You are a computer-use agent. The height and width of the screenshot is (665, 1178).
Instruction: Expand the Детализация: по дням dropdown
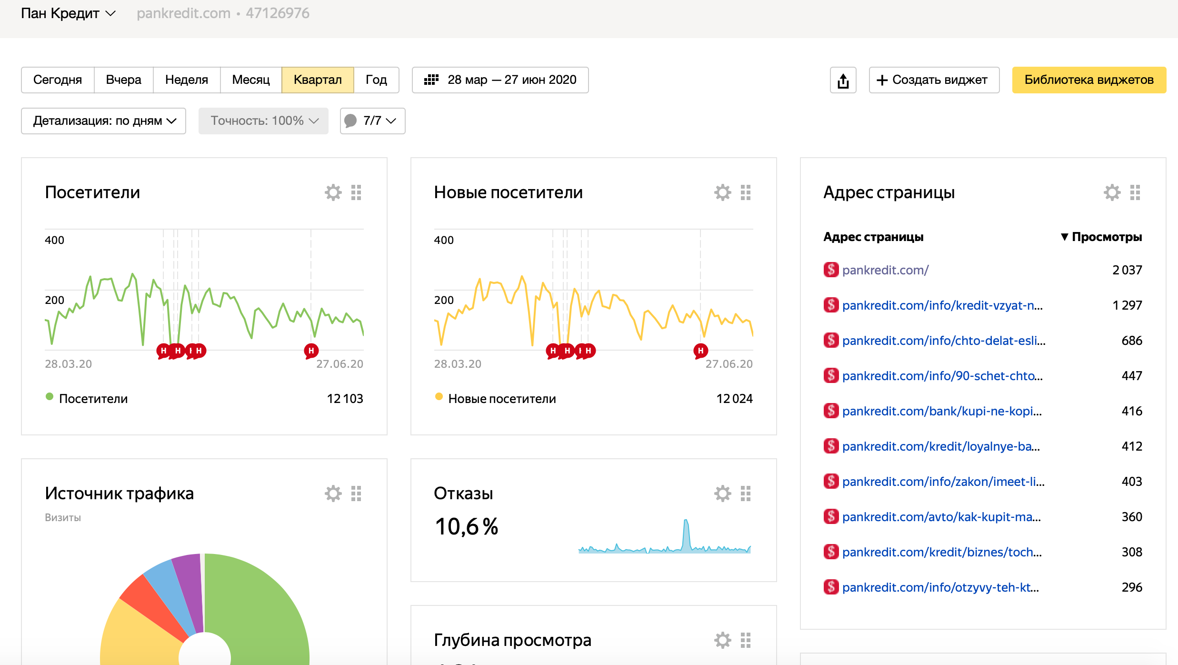[103, 121]
